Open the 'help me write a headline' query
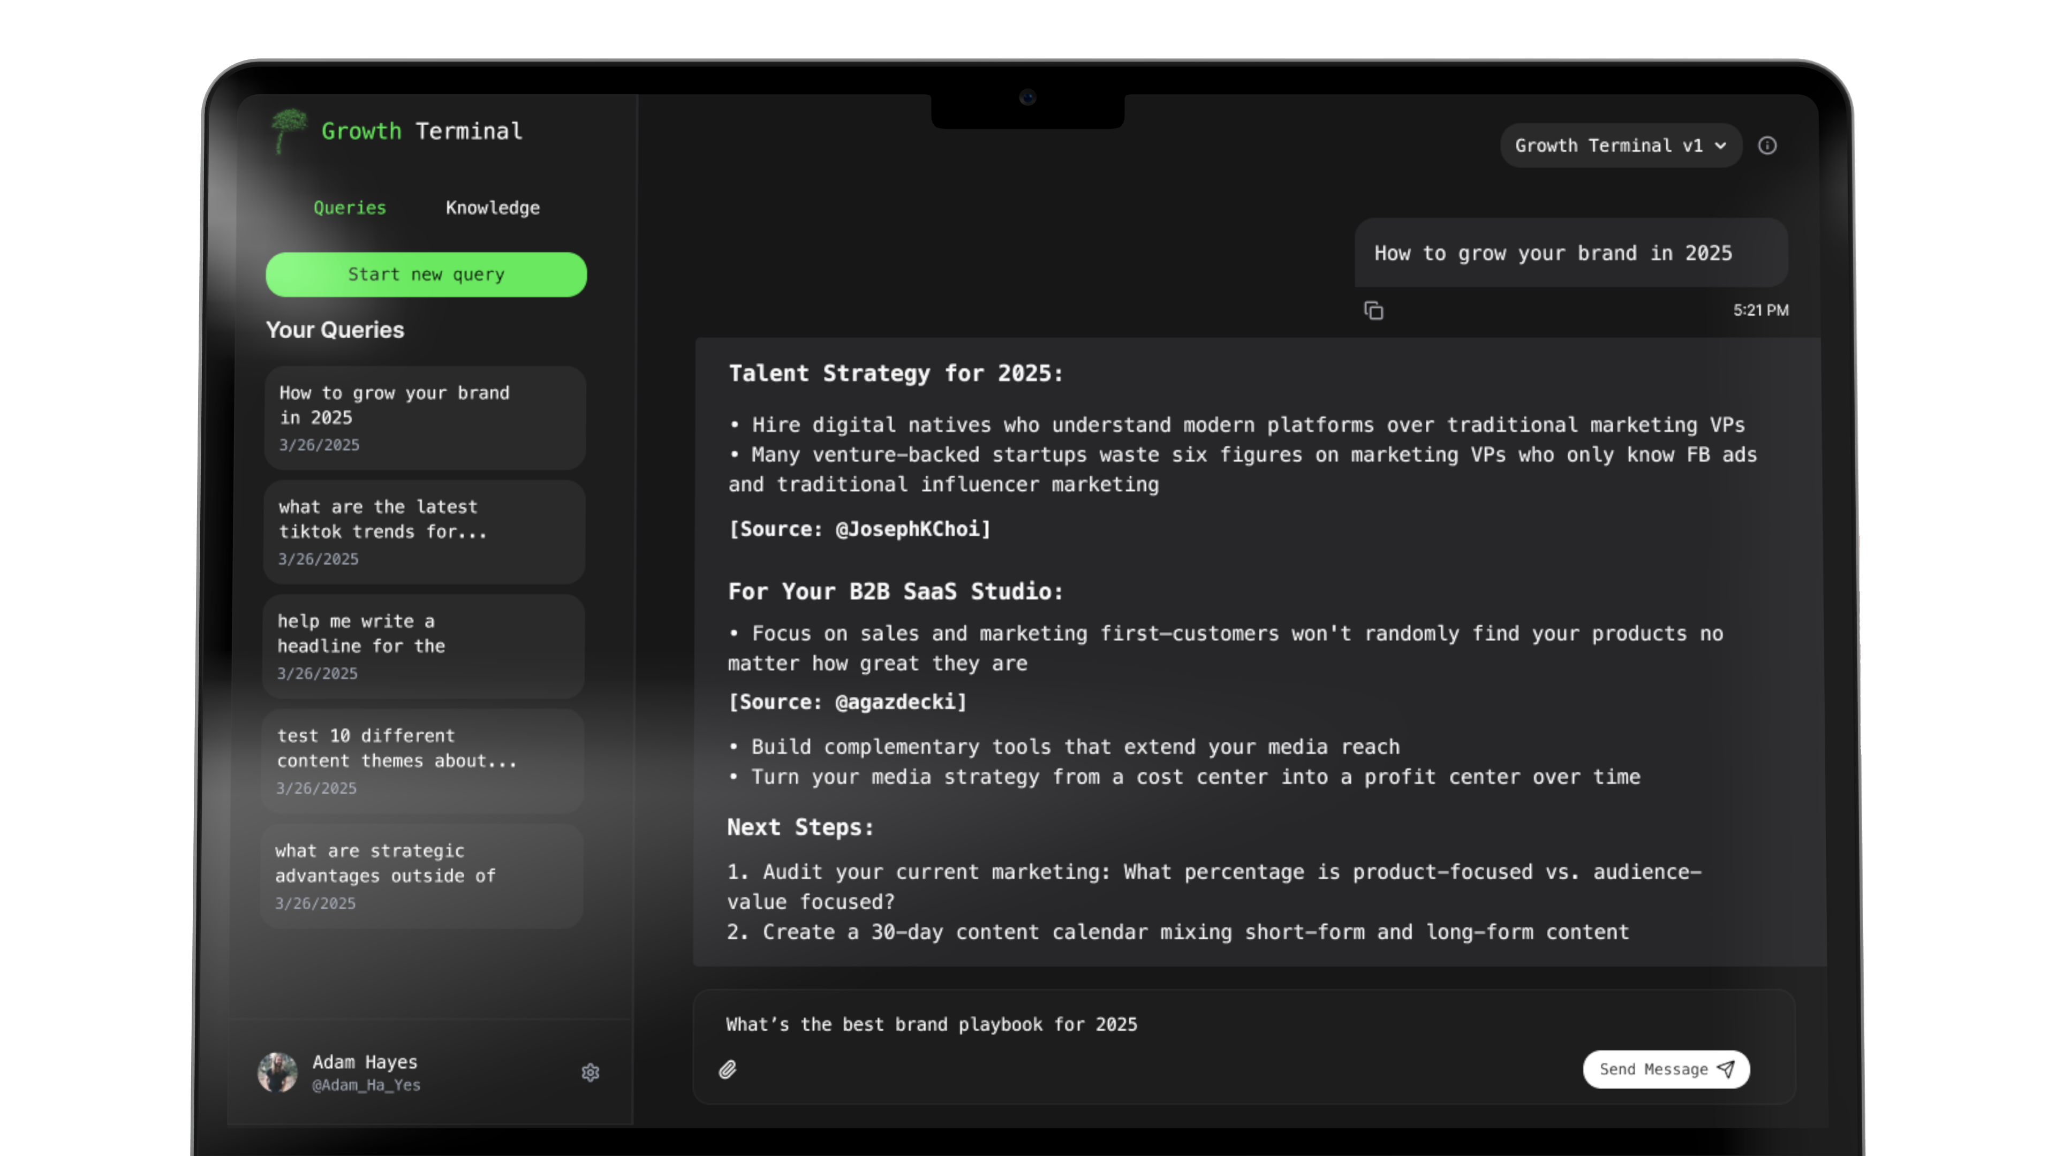2056x1156 pixels. click(424, 646)
